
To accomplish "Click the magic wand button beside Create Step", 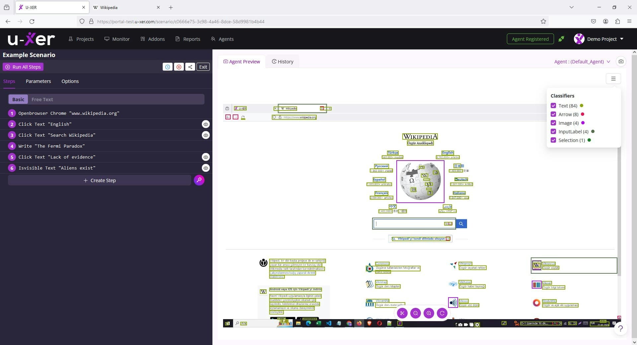I will tap(199, 180).
